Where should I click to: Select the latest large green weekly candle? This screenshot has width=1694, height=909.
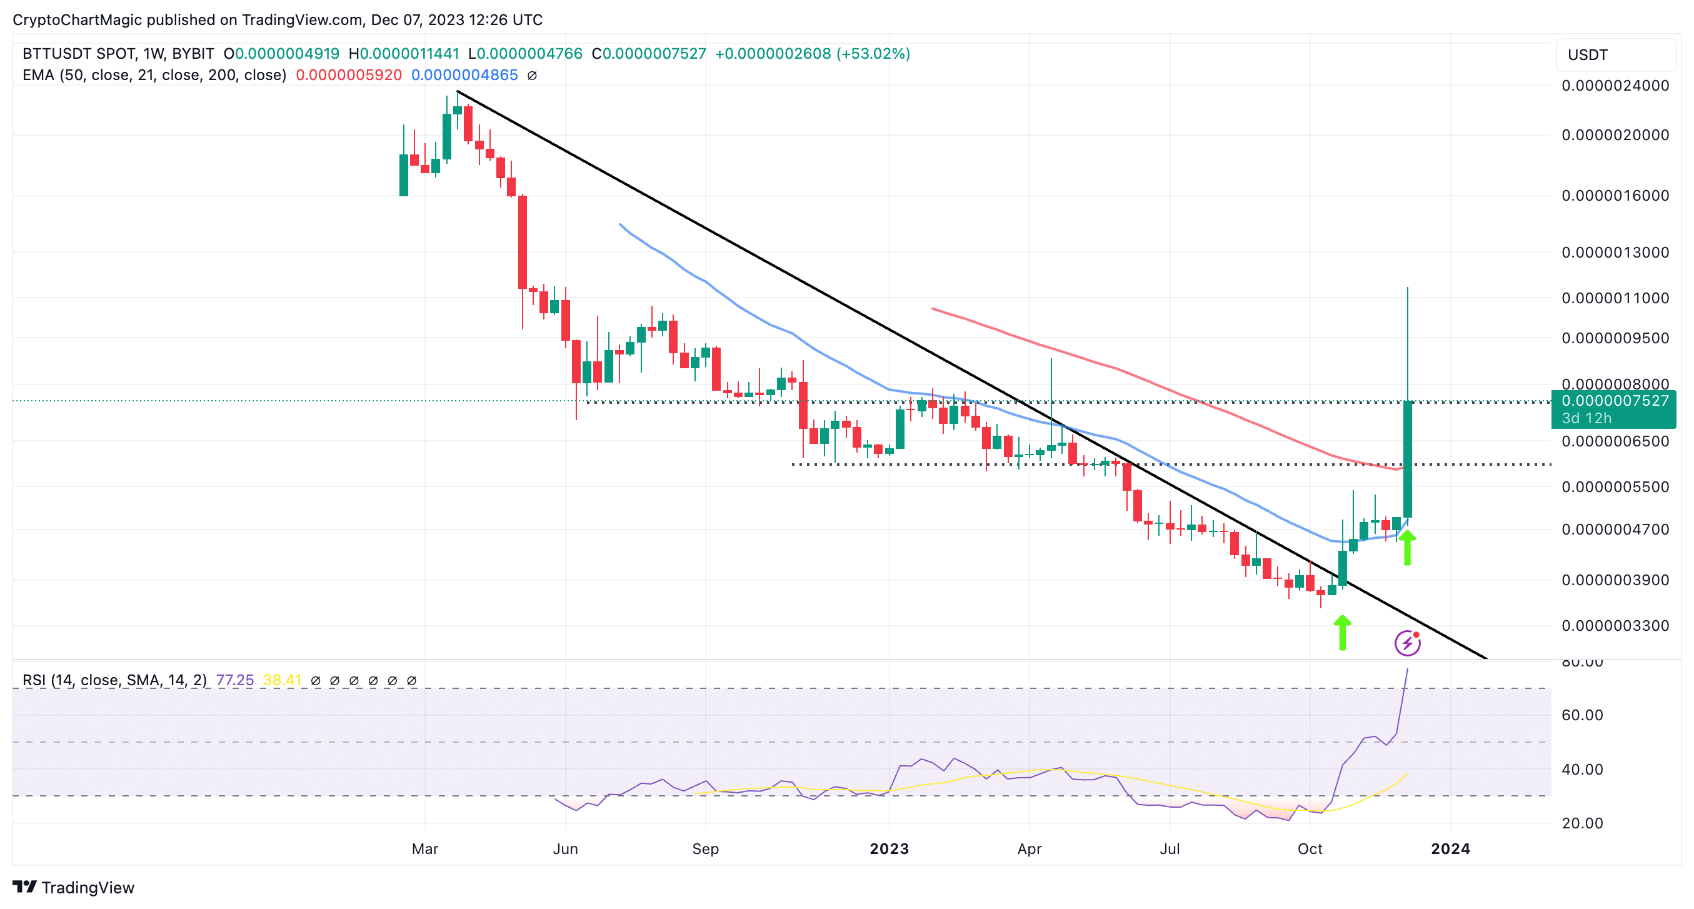coord(1407,458)
